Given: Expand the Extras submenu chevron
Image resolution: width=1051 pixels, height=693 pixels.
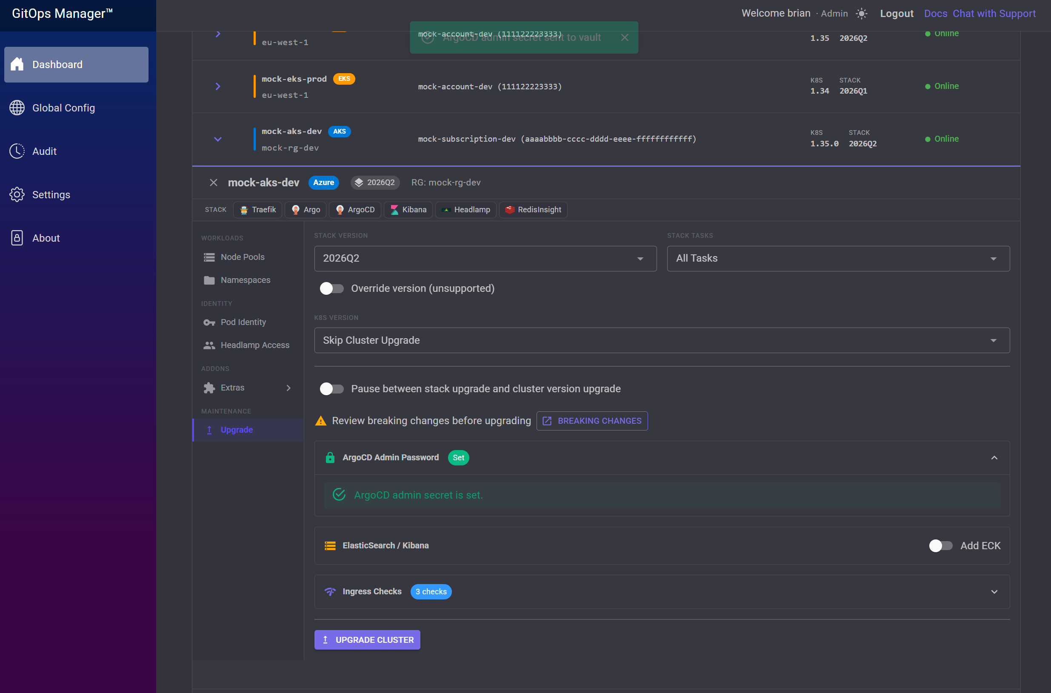Looking at the screenshot, I should point(288,388).
